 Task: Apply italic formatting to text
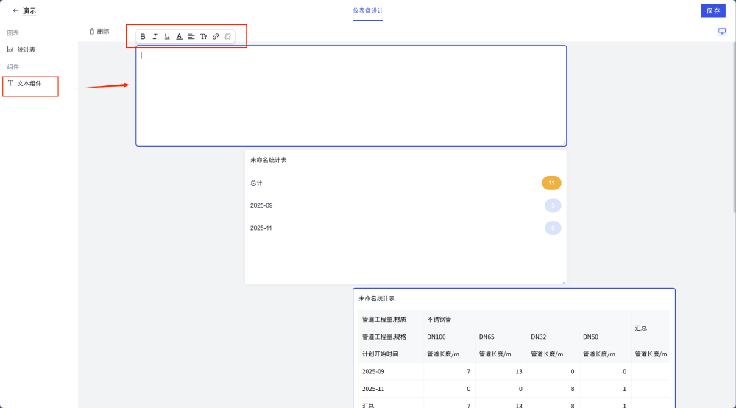(155, 36)
